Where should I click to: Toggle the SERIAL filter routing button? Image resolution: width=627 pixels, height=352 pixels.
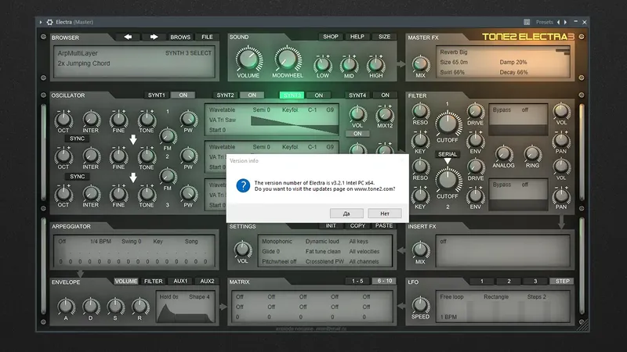click(448, 154)
